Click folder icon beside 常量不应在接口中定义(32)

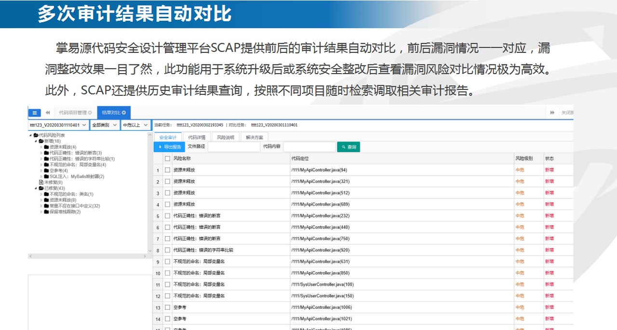click(47, 206)
